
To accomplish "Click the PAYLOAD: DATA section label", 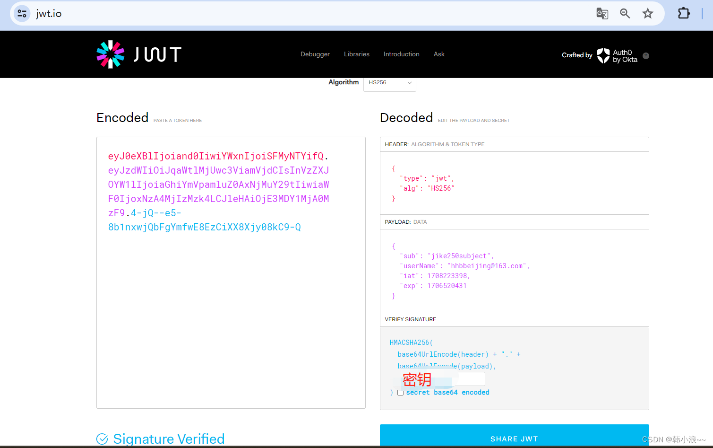I will (x=406, y=222).
